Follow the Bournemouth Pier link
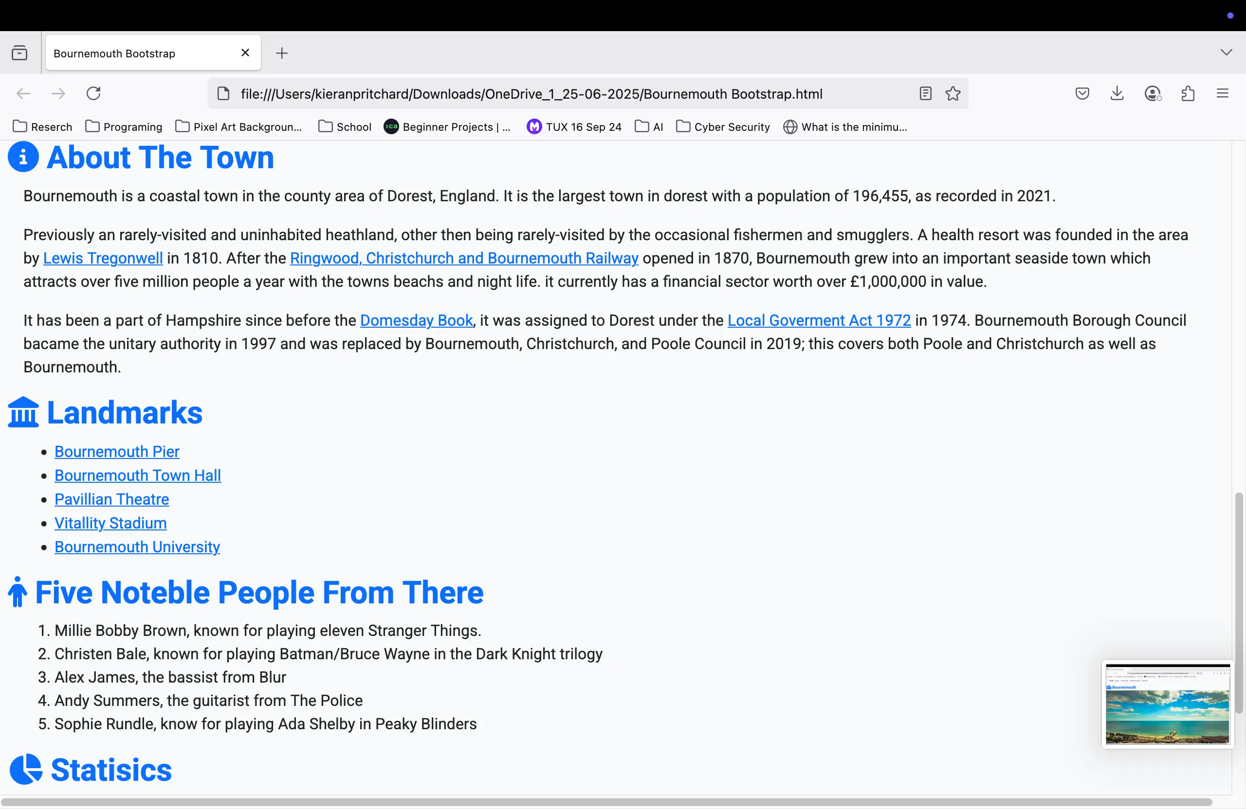 [x=116, y=451]
